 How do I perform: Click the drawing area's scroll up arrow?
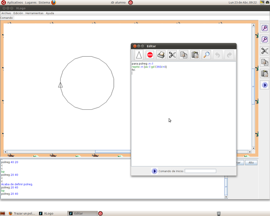[x=253, y=25]
